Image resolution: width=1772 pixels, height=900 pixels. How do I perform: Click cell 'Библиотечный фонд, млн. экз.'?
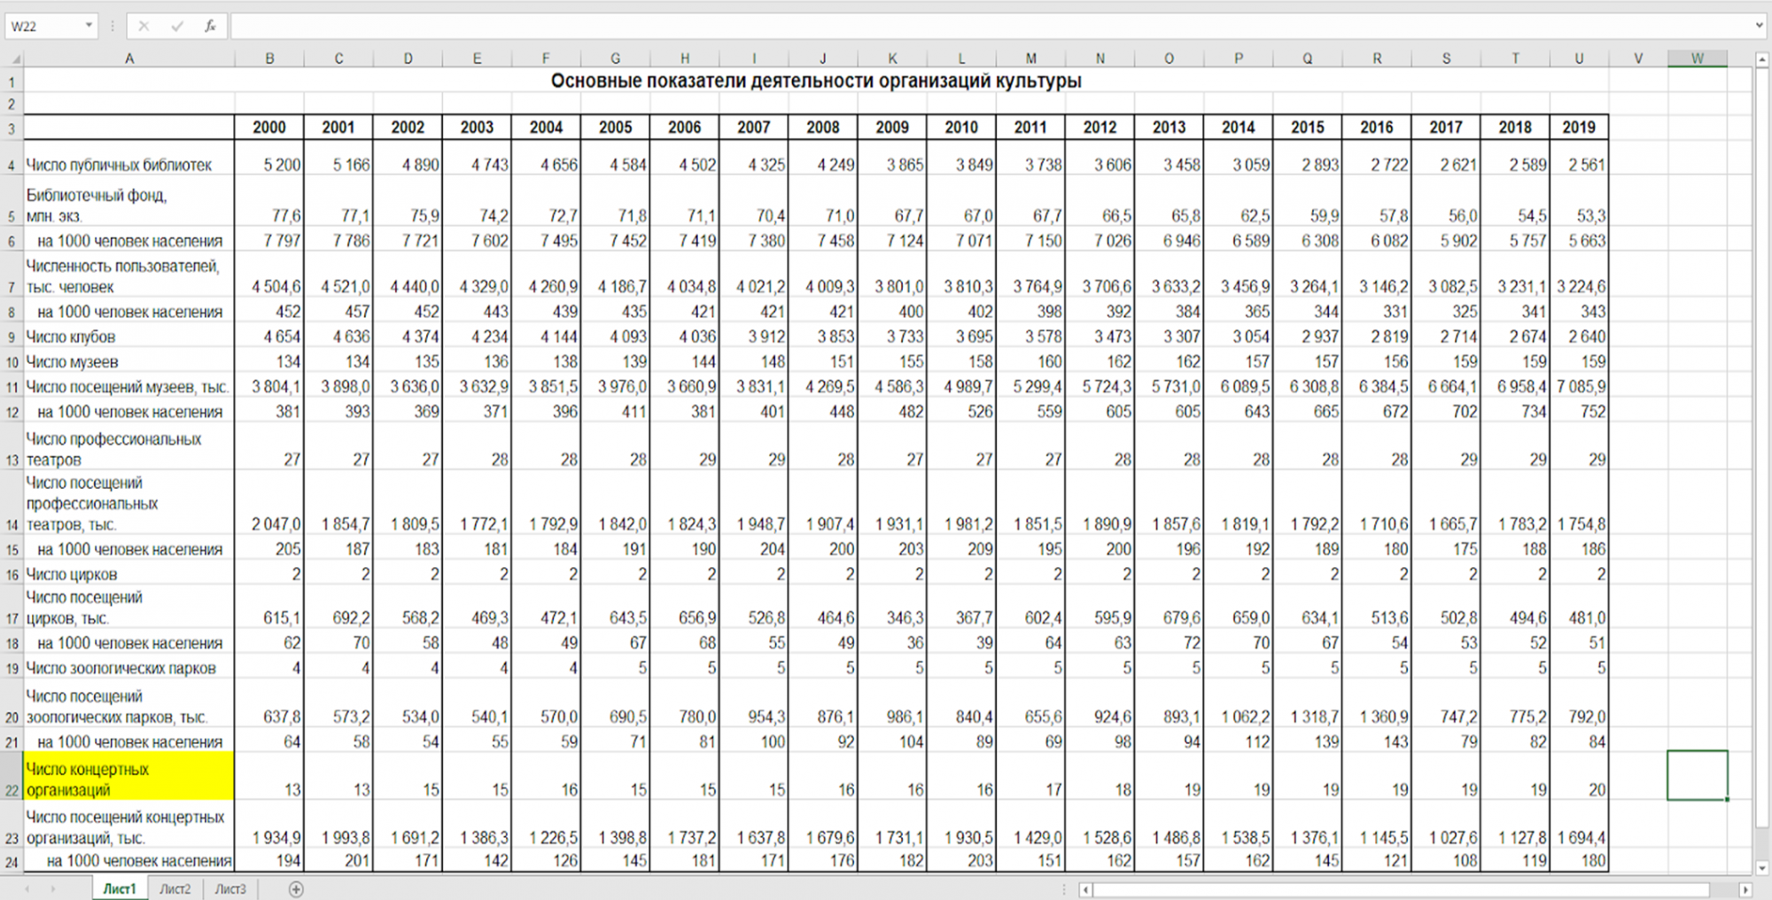point(129,202)
